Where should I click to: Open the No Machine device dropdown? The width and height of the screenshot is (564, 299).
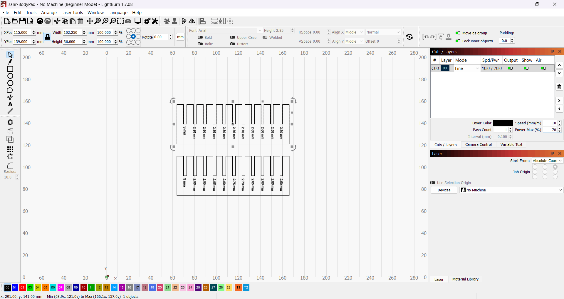click(x=511, y=190)
